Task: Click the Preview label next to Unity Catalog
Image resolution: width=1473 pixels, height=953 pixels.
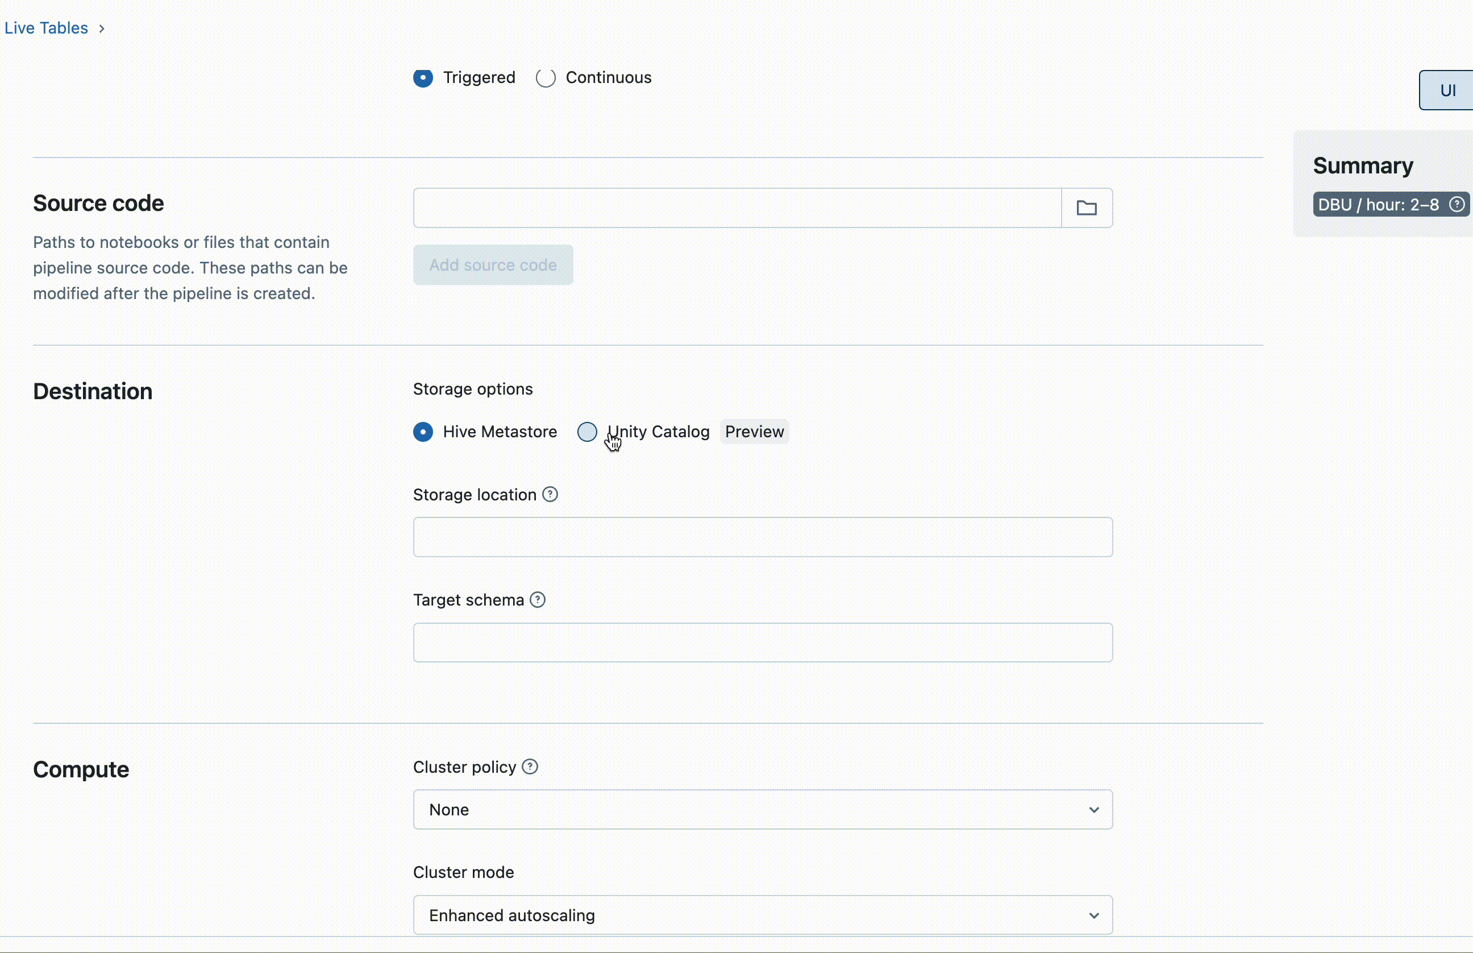Action: pyautogui.click(x=754, y=431)
